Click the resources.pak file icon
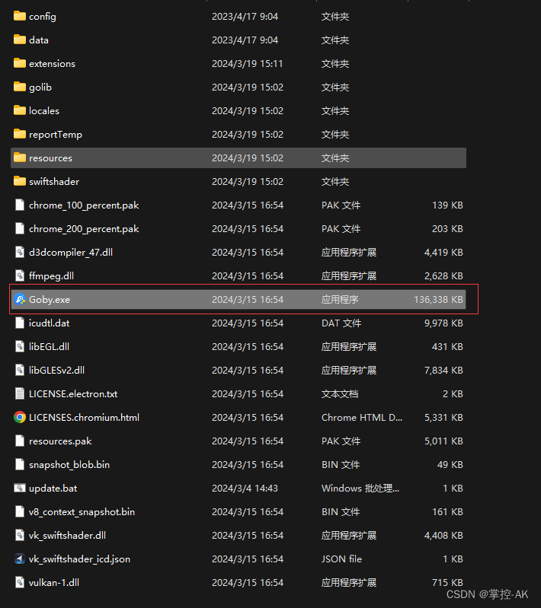The height and width of the screenshot is (608, 541). coord(20,441)
